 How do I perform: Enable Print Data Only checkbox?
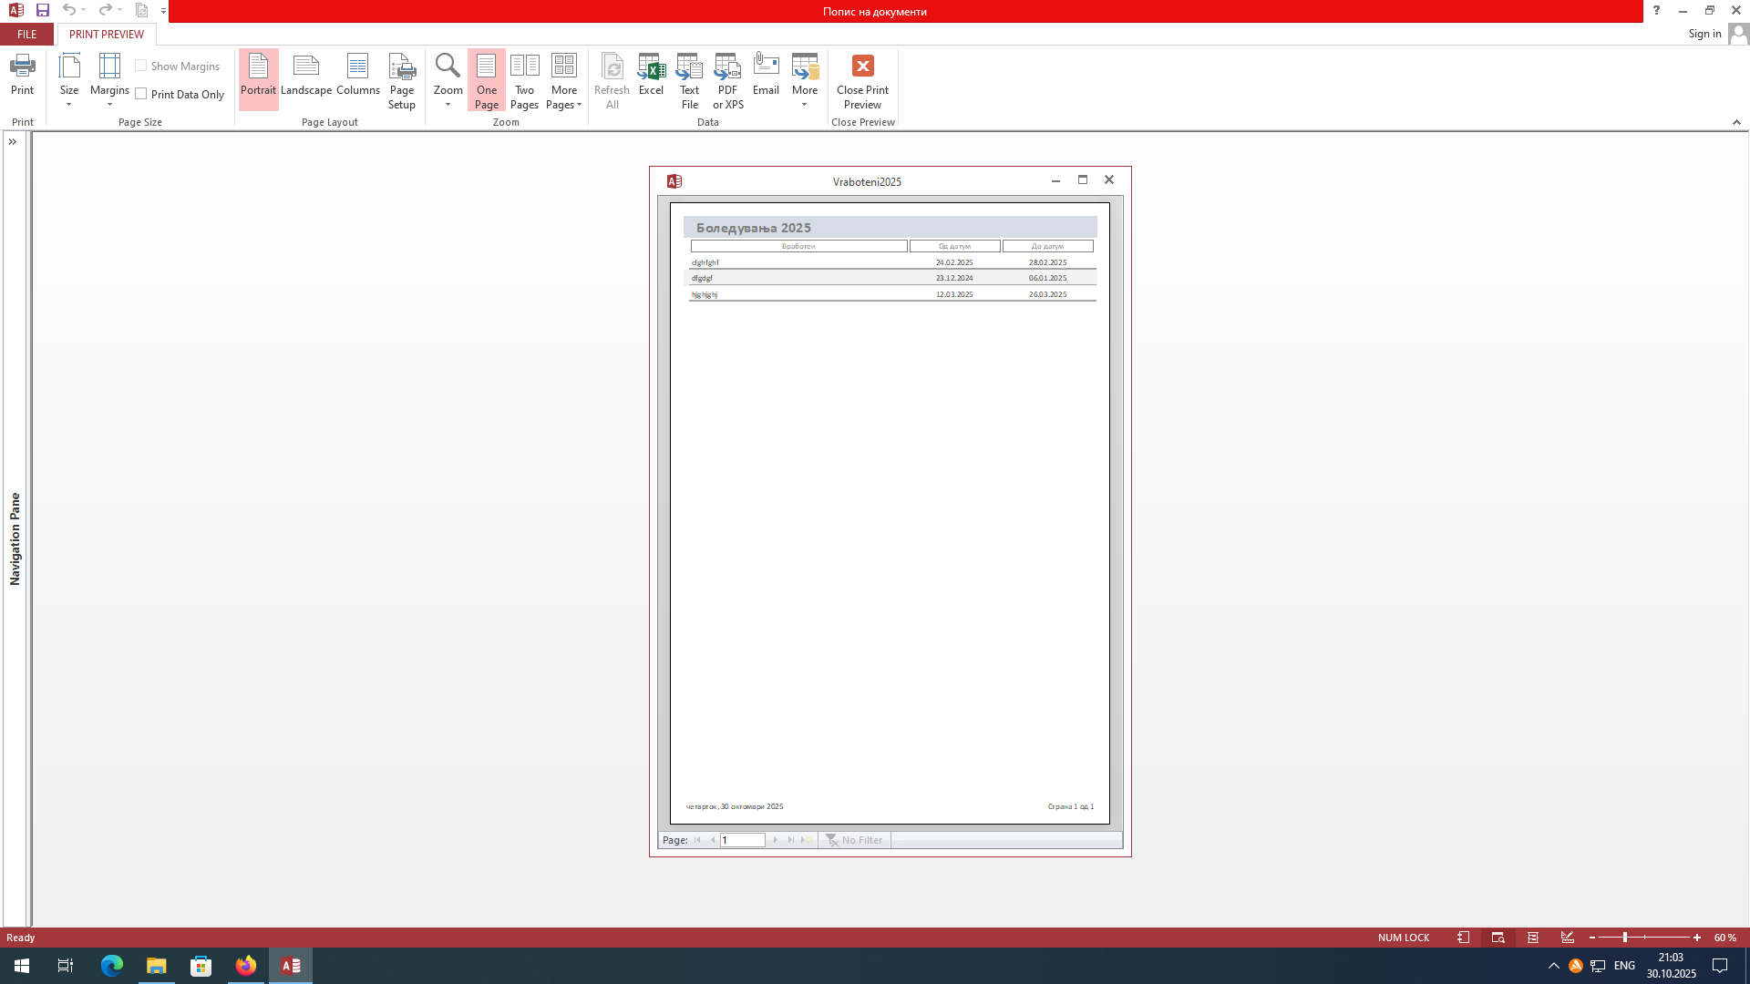click(x=141, y=94)
